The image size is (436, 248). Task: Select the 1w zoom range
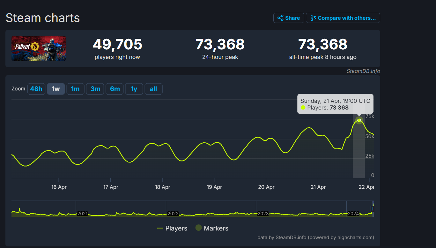tap(56, 89)
